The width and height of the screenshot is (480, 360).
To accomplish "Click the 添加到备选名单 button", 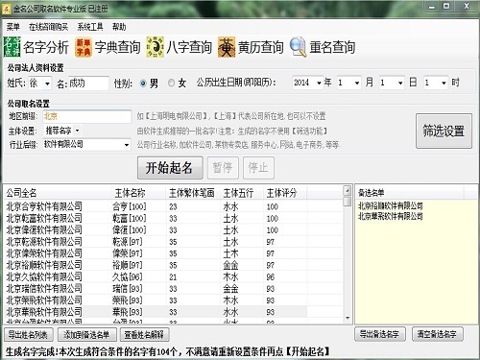I will [86, 335].
